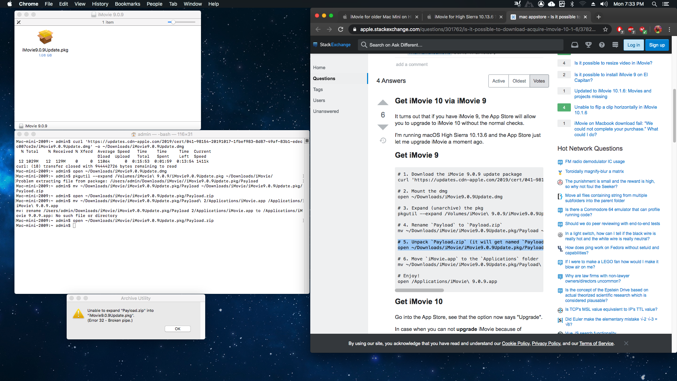Reload the Chrome page

coord(341,29)
